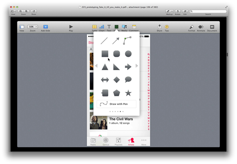
Task: Select the rounded rectangle shape
Action: pos(117,54)
